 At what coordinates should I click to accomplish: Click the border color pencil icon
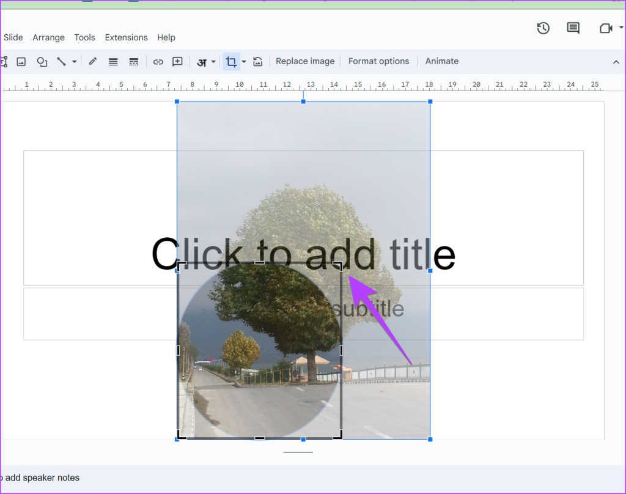tap(93, 61)
